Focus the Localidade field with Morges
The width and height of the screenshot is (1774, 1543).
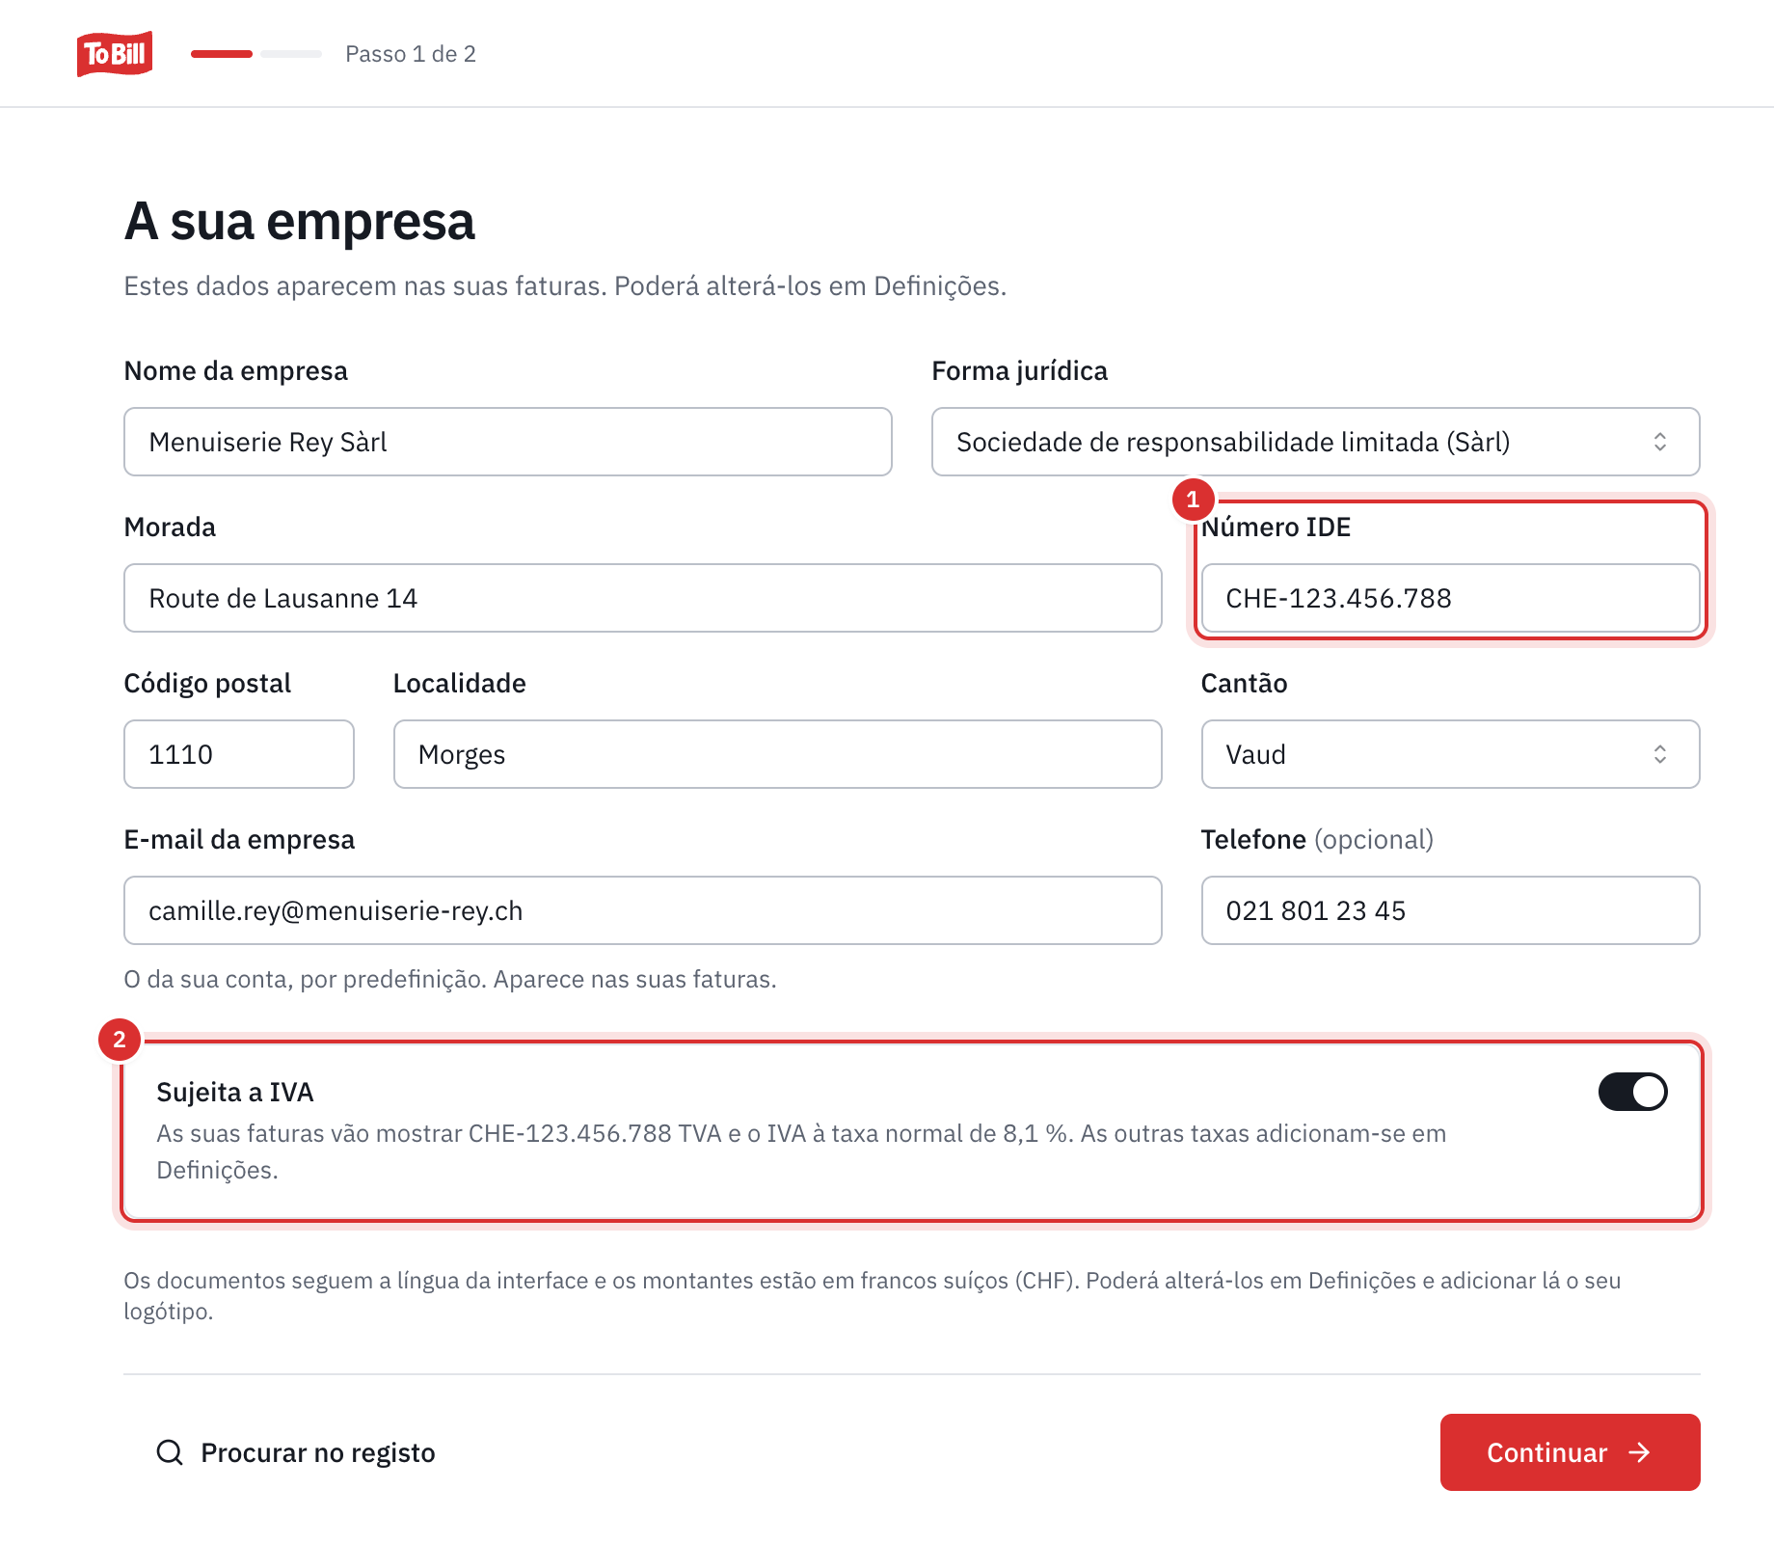coord(778,754)
